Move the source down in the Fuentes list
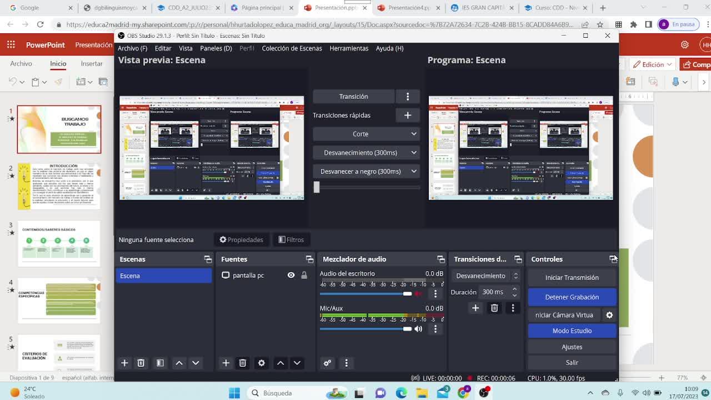This screenshot has height=400, width=711. coord(297,363)
